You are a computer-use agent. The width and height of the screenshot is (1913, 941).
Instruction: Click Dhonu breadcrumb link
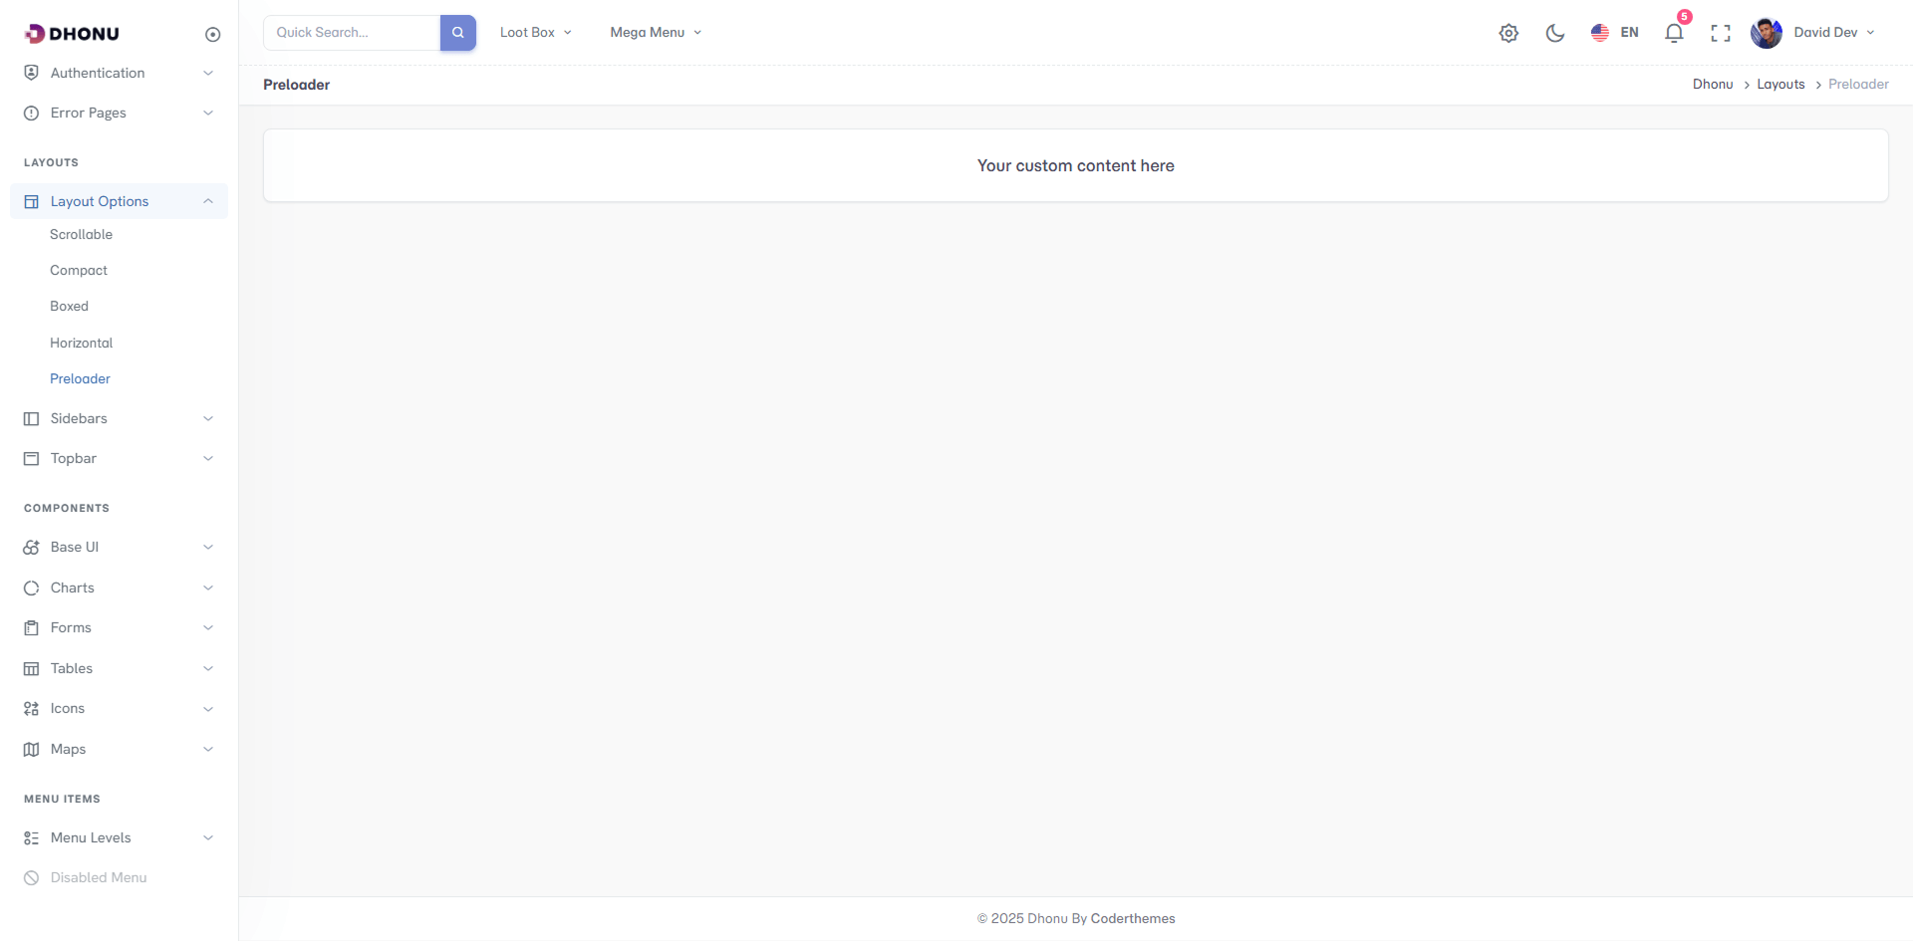coord(1712,85)
